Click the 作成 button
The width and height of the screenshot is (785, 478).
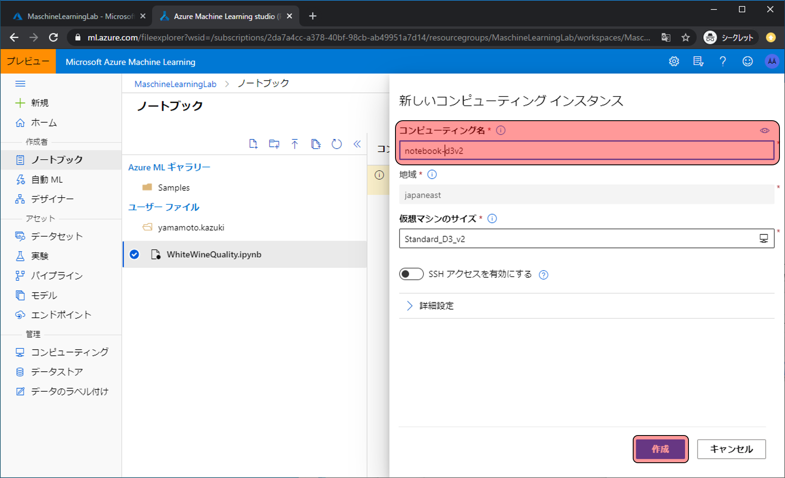click(x=660, y=449)
